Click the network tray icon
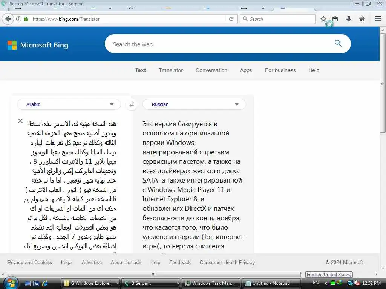 pyautogui.click(x=350, y=283)
